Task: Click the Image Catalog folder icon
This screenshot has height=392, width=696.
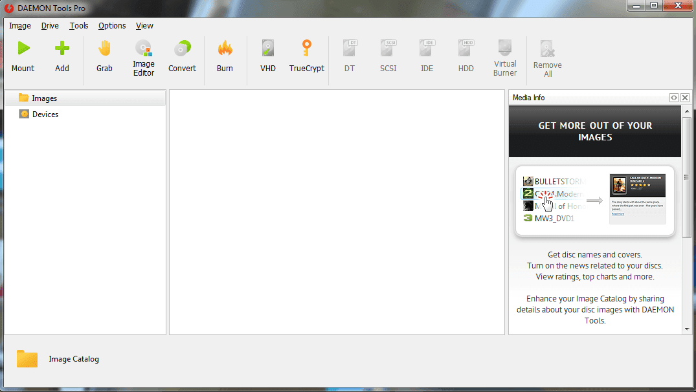Action: [x=27, y=358]
